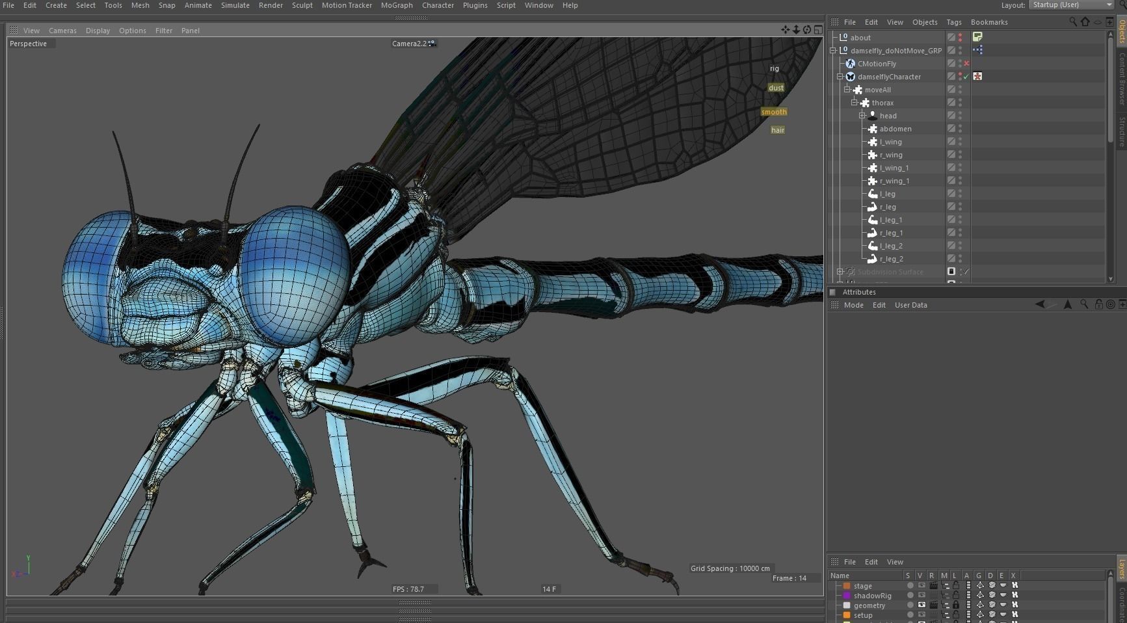Click the character tag on damselflyCharacter
The width and height of the screenshot is (1127, 623).
pyautogui.click(x=977, y=76)
